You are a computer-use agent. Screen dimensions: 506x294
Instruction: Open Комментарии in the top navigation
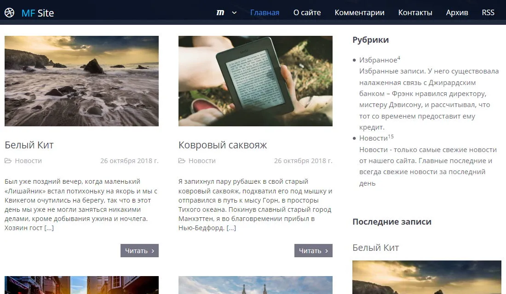(359, 12)
